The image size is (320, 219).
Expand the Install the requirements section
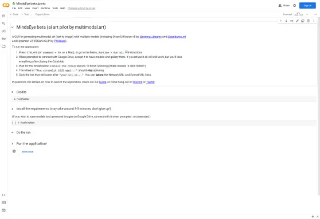pyautogui.click(x=13, y=109)
